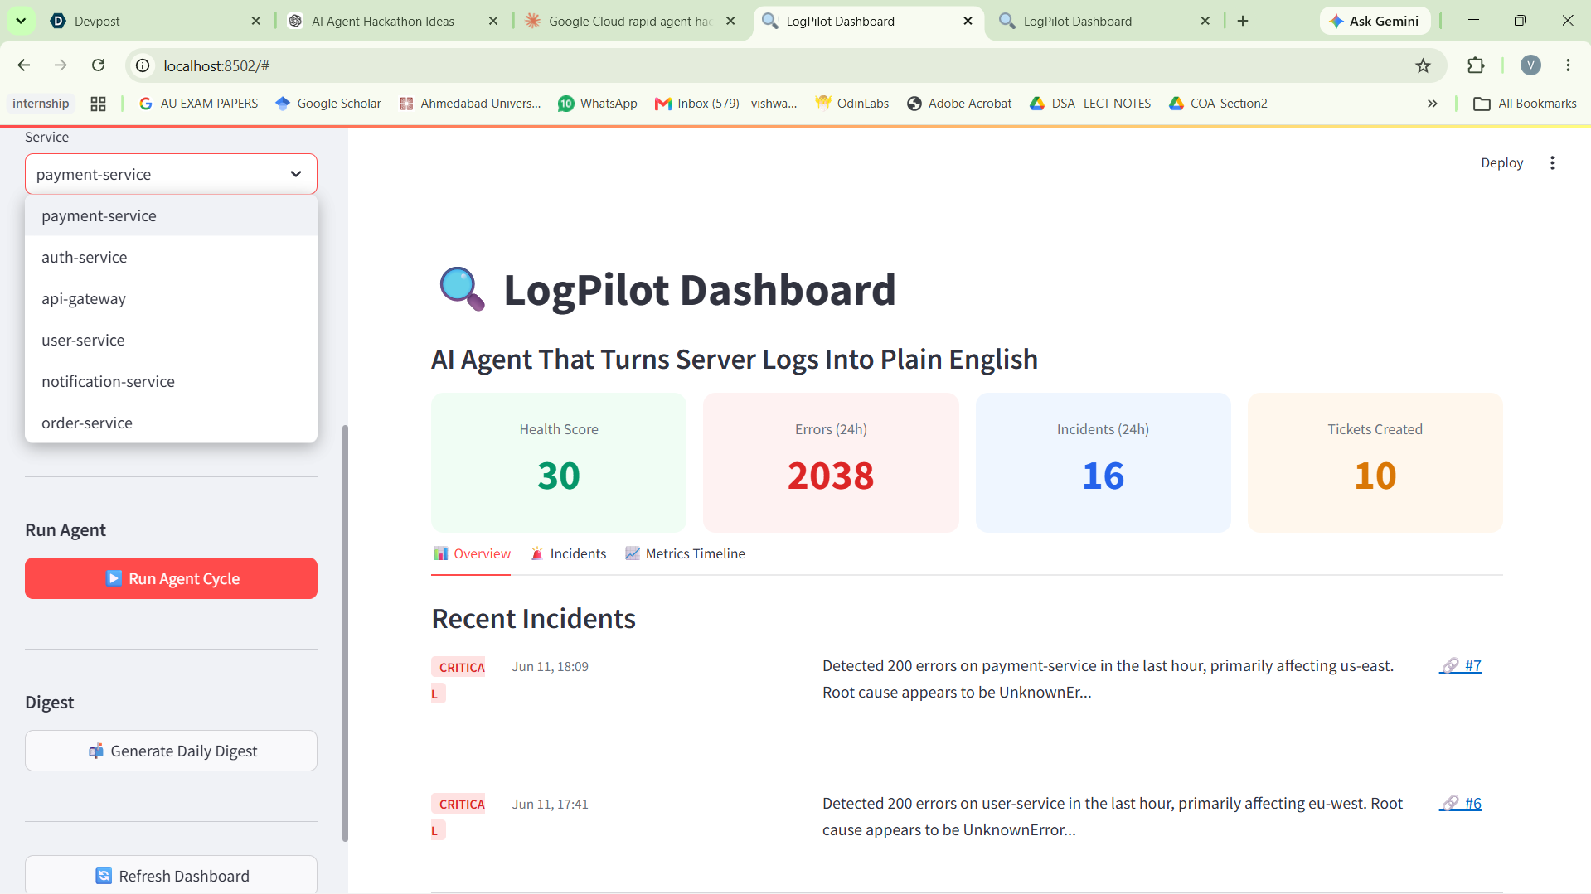Open incident ticket link #6

(1460, 803)
